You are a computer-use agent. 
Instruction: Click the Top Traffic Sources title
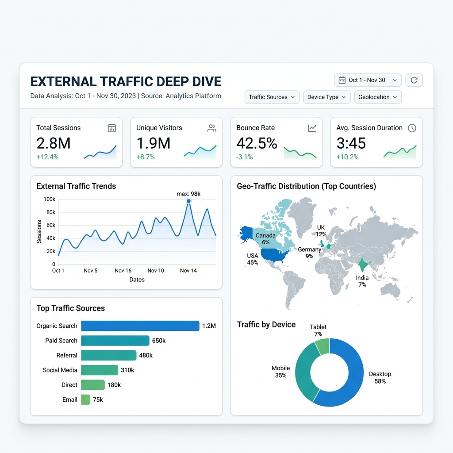click(x=71, y=308)
